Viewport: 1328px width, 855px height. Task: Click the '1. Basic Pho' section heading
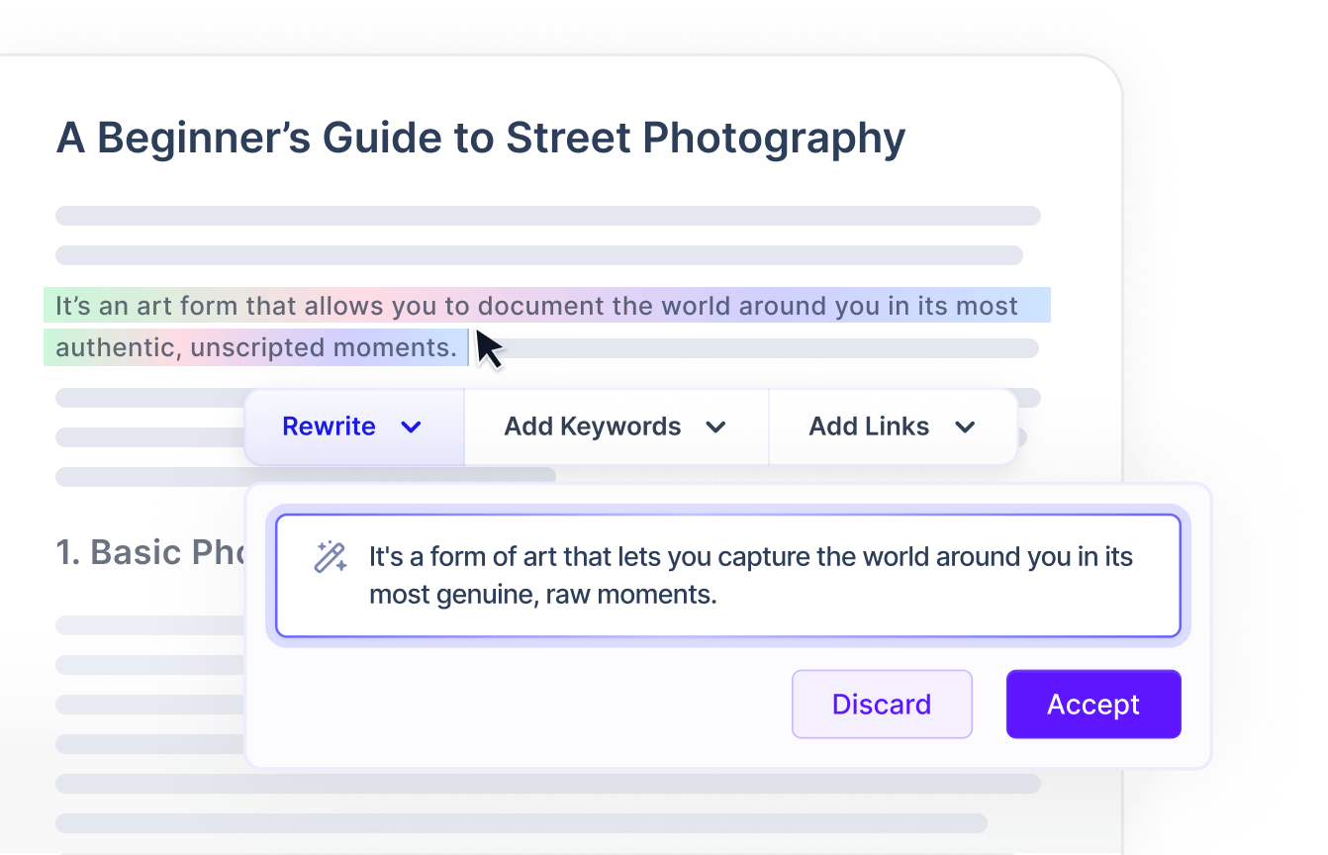pyautogui.click(x=150, y=552)
